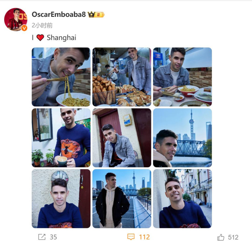Click the 112 comment count
252x241 pixels.
[144, 237]
